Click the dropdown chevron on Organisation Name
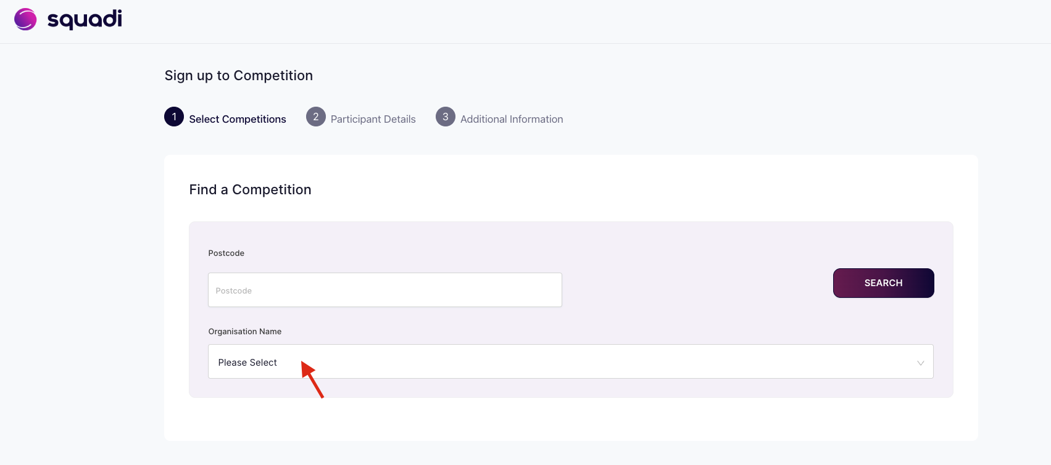Image resolution: width=1051 pixels, height=465 pixels. (920, 363)
